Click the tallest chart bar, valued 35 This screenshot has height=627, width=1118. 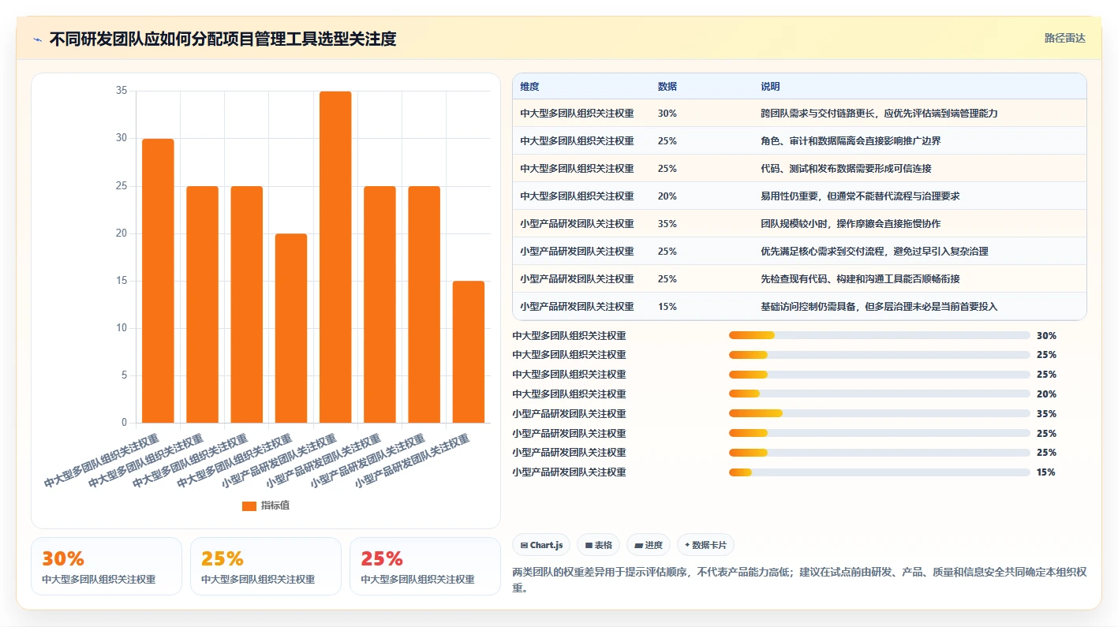click(335, 257)
